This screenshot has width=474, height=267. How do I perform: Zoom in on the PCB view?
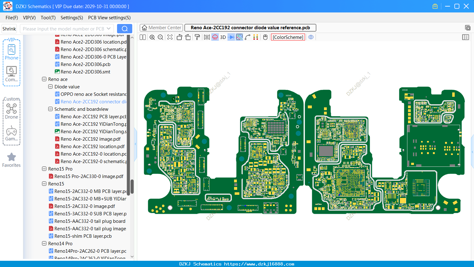pos(152,37)
